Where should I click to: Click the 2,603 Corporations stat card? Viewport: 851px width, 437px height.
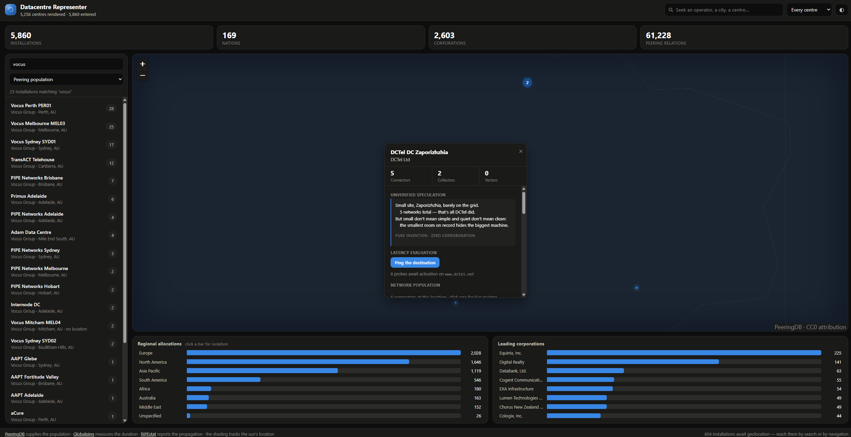[532, 38]
